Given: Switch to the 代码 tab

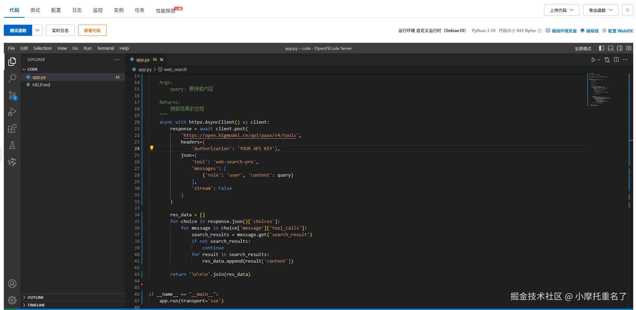Looking at the screenshot, I should [x=14, y=10].
